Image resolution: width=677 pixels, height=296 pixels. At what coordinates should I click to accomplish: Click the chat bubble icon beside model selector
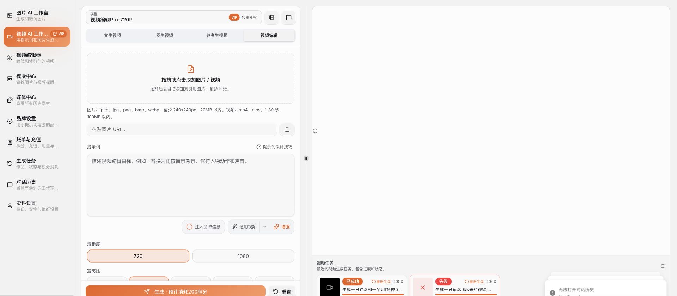pyautogui.click(x=289, y=17)
